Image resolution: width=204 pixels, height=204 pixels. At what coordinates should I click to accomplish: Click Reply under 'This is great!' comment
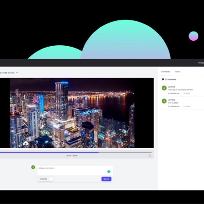pos(187,106)
